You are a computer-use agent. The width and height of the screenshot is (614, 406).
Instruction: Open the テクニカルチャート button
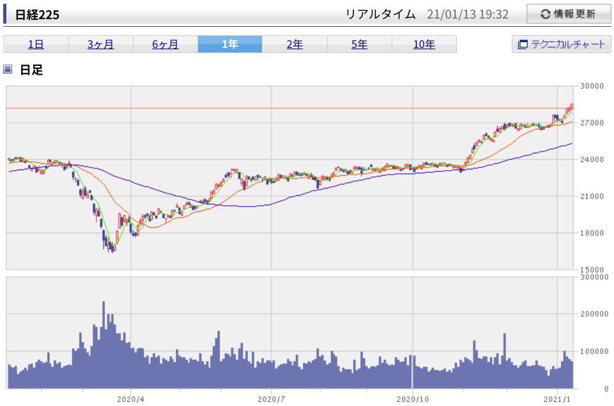561,44
